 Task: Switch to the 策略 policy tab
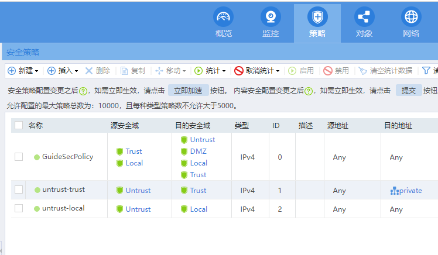(x=317, y=22)
